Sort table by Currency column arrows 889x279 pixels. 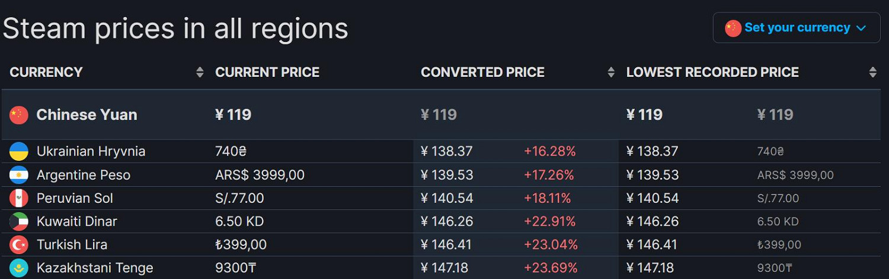(200, 72)
